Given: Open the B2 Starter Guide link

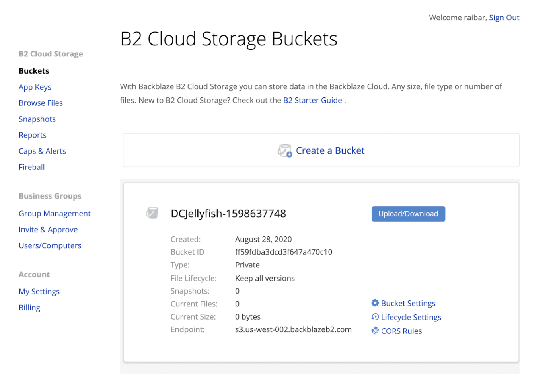Looking at the screenshot, I should 312,100.
